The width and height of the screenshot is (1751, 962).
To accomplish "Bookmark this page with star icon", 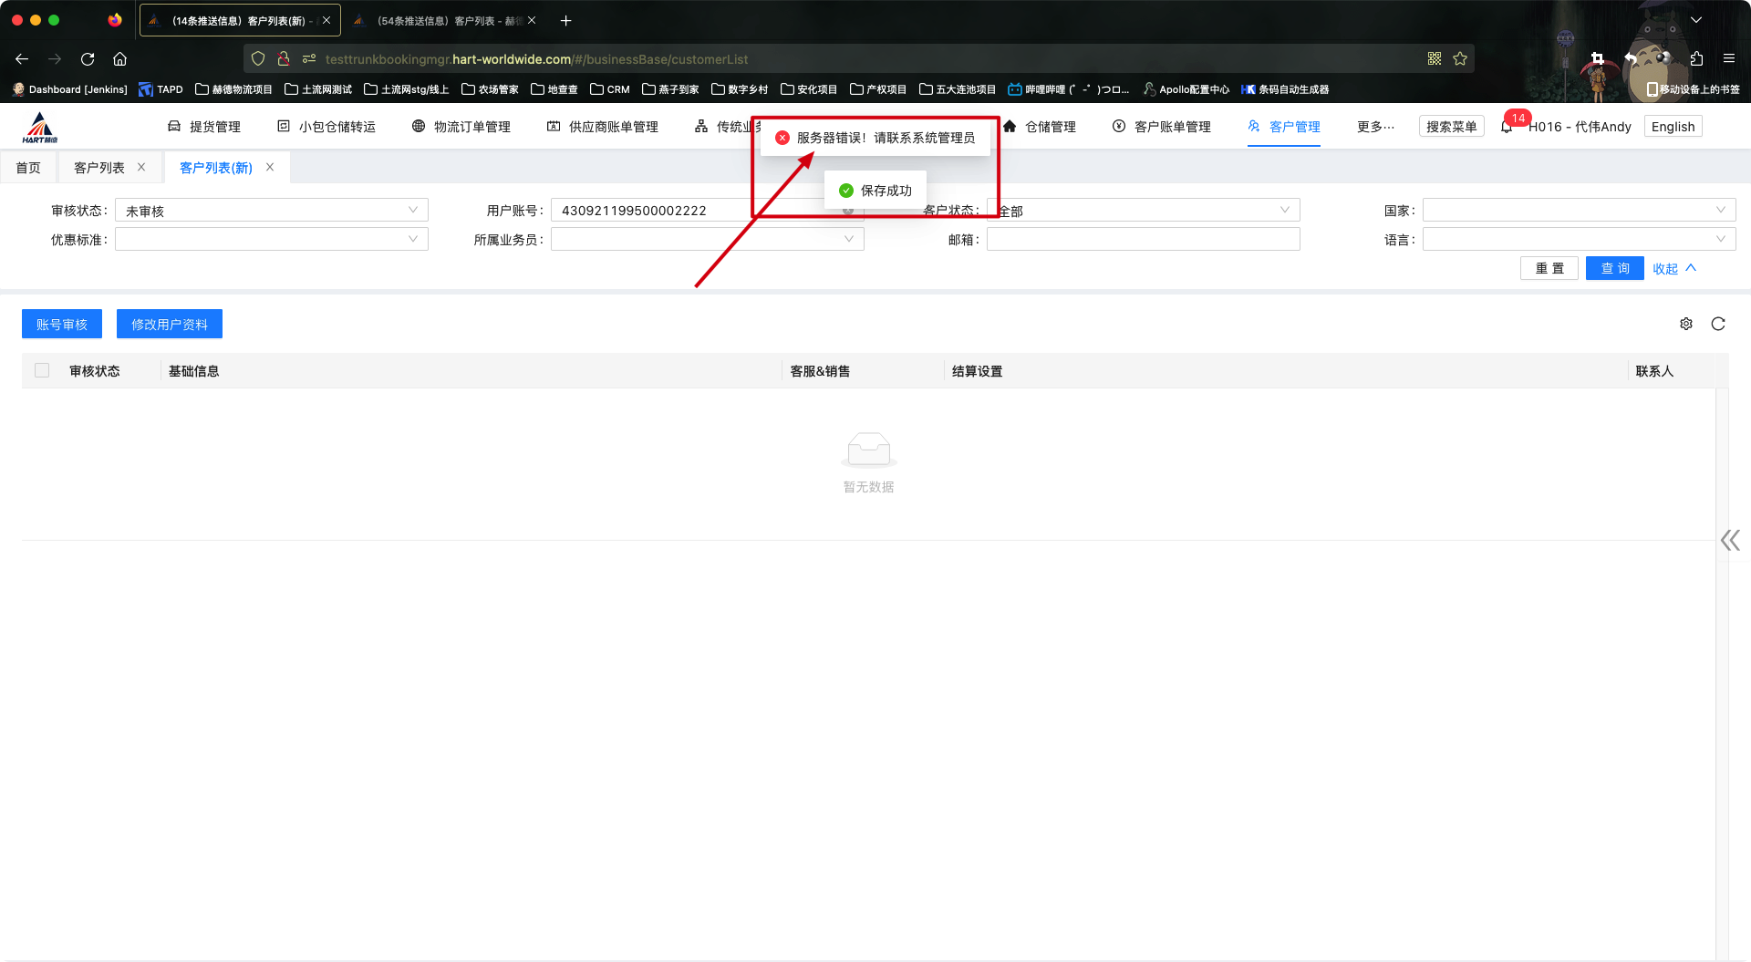I will pyautogui.click(x=1460, y=59).
